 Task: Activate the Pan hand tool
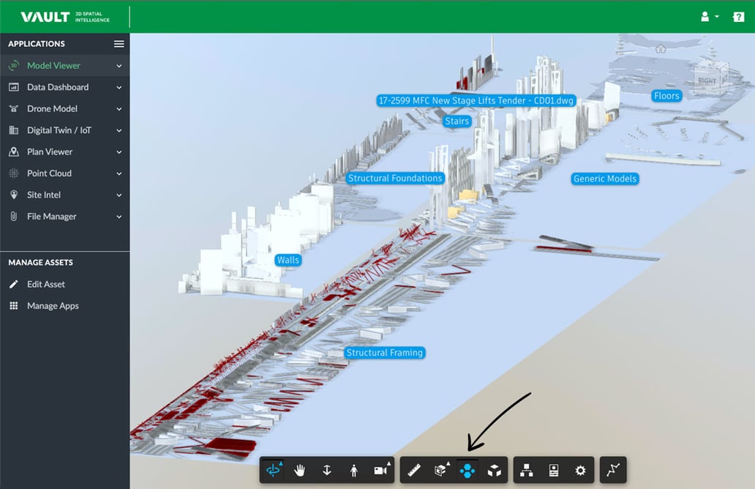[x=300, y=470]
